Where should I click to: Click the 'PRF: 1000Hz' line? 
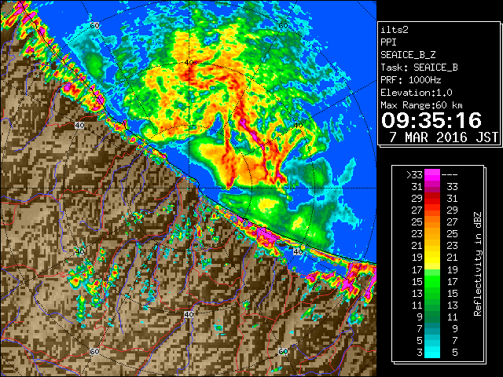(411, 80)
